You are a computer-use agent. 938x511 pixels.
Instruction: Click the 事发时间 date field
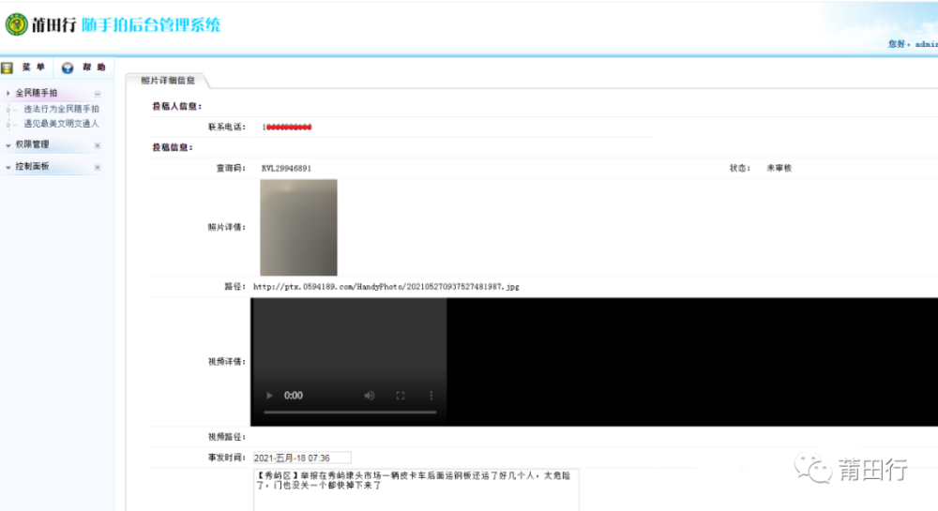(302, 458)
